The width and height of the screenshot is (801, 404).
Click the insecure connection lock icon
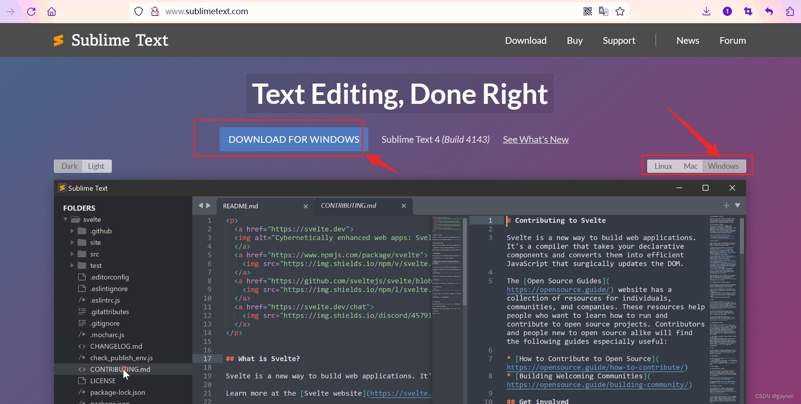click(x=155, y=11)
